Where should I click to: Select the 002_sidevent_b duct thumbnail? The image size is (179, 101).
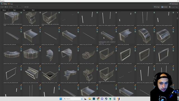click(31, 74)
